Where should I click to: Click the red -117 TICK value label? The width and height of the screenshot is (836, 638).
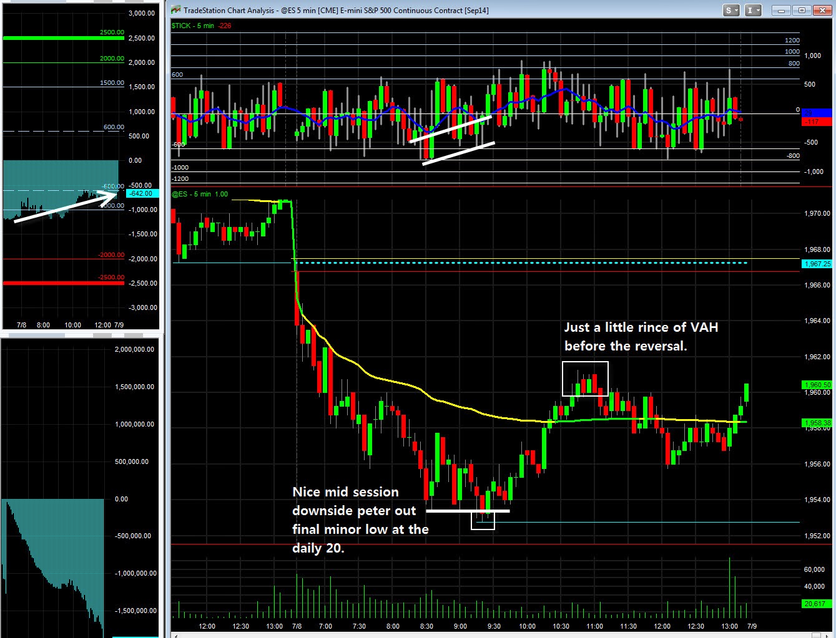816,122
